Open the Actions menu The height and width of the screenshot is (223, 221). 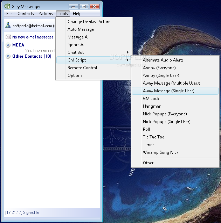point(46,14)
